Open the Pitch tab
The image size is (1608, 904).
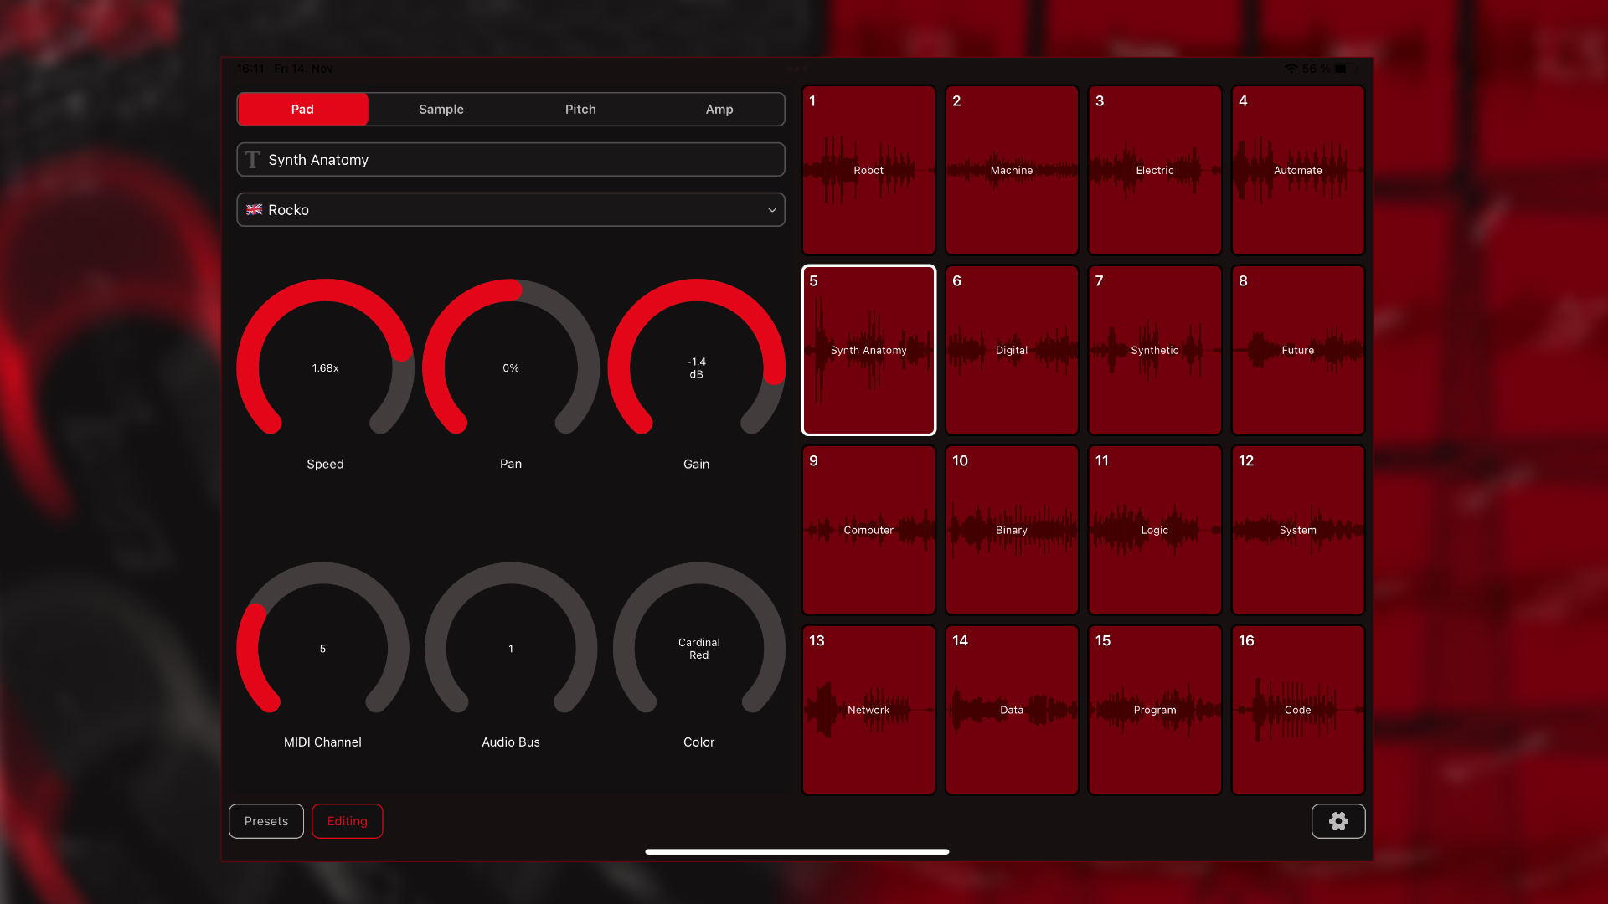click(x=580, y=109)
